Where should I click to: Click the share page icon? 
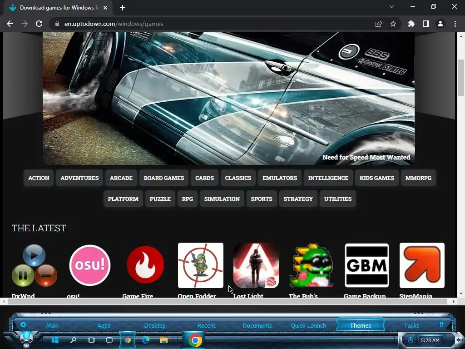tap(378, 24)
